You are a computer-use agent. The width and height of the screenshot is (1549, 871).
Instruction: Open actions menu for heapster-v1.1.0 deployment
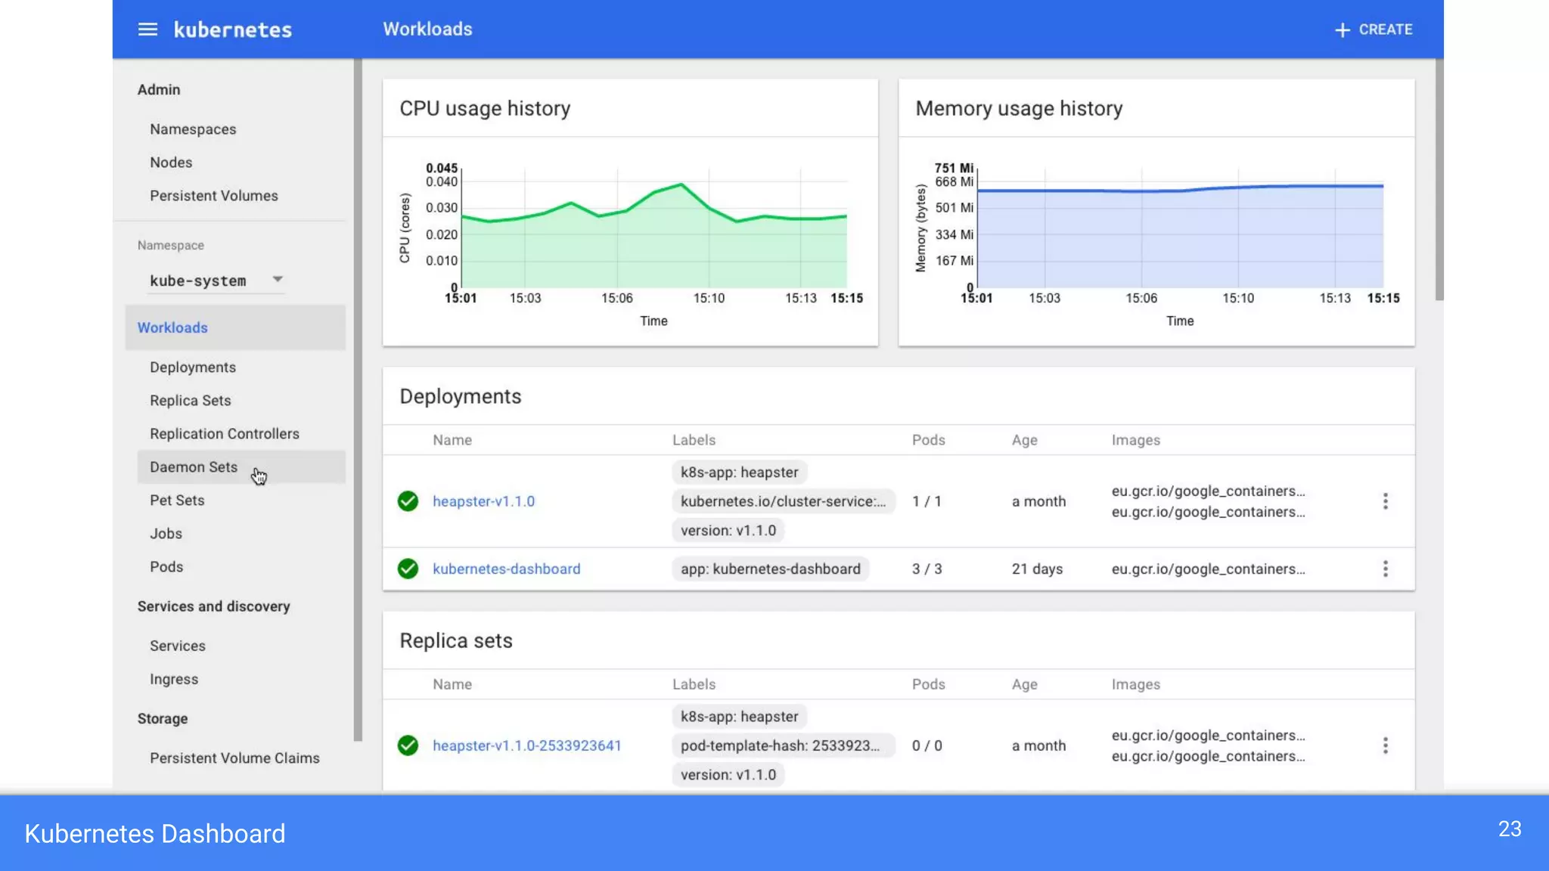tap(1386, 501)
